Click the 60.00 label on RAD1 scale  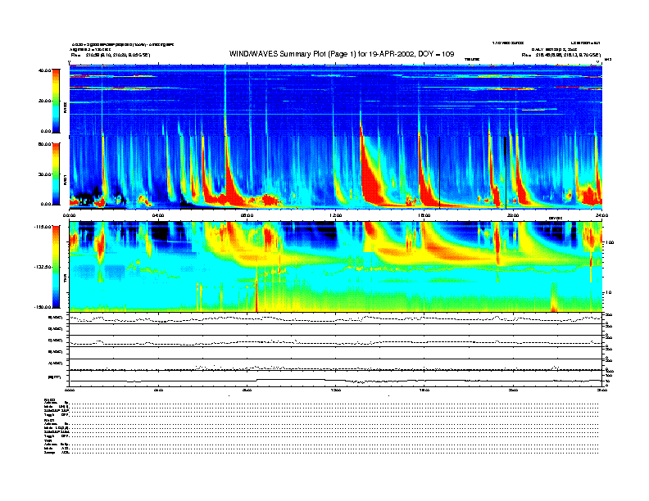(x=44, y=144)
